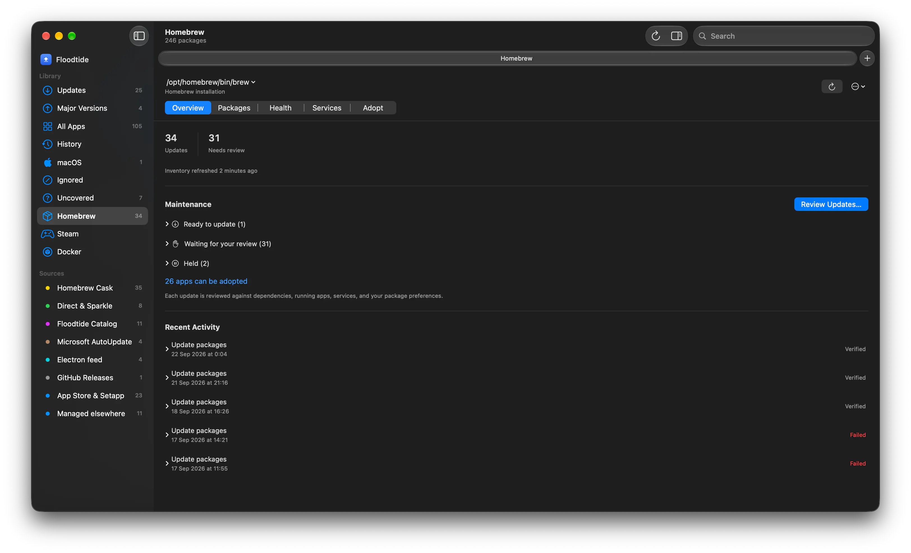This screenshot has width=911, height=553.
Task: Click the Review Updates button
Action: pos(831,204)
